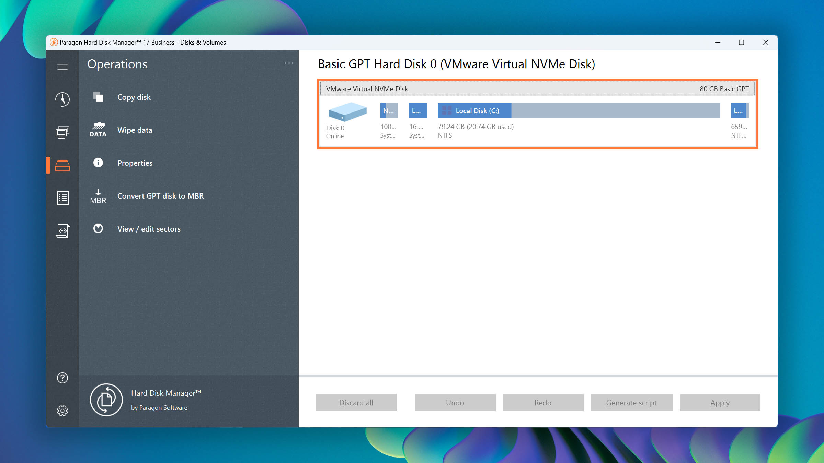Screen dimensions: 824x463
Task: Click the 'Online' disk status text
Action: coord(335,136)
